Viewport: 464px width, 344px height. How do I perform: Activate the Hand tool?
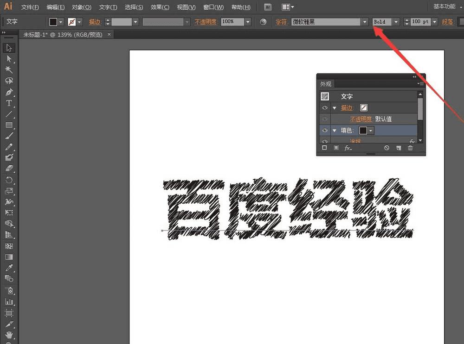tap(9, 335)
